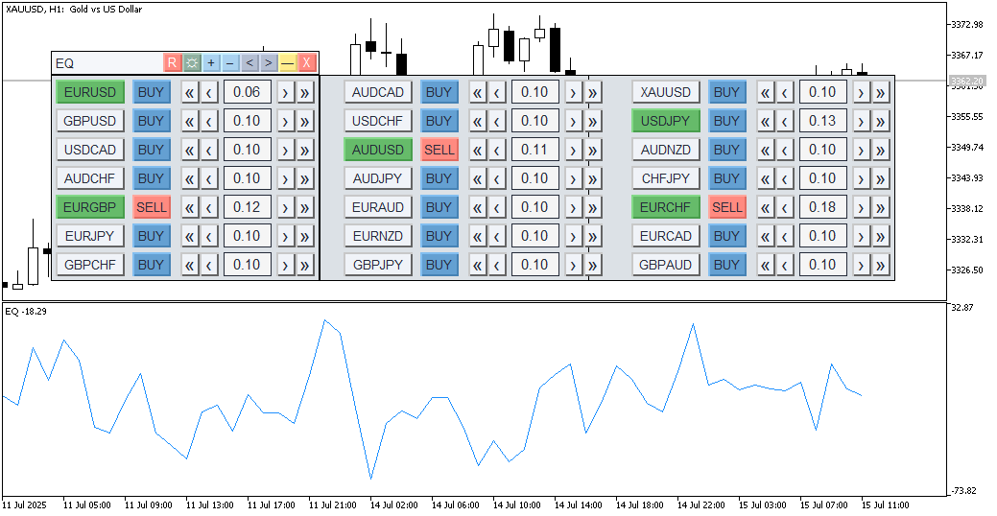Click BUY button in USDCAD row
The image size is (997, 516).
pos(152,150)
